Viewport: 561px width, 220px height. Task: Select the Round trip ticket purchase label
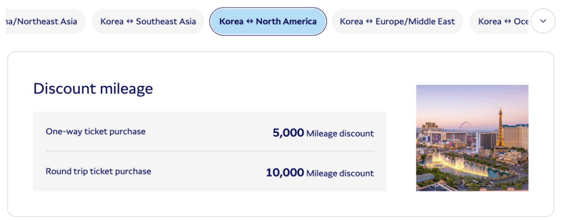[x=99, y=171]
